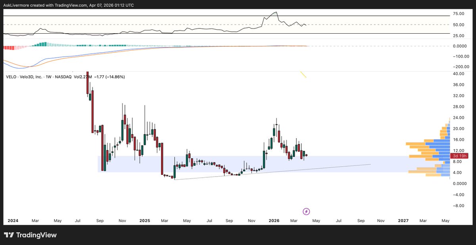Click the -100.00 MACD scale label

(x=461, y=56)
